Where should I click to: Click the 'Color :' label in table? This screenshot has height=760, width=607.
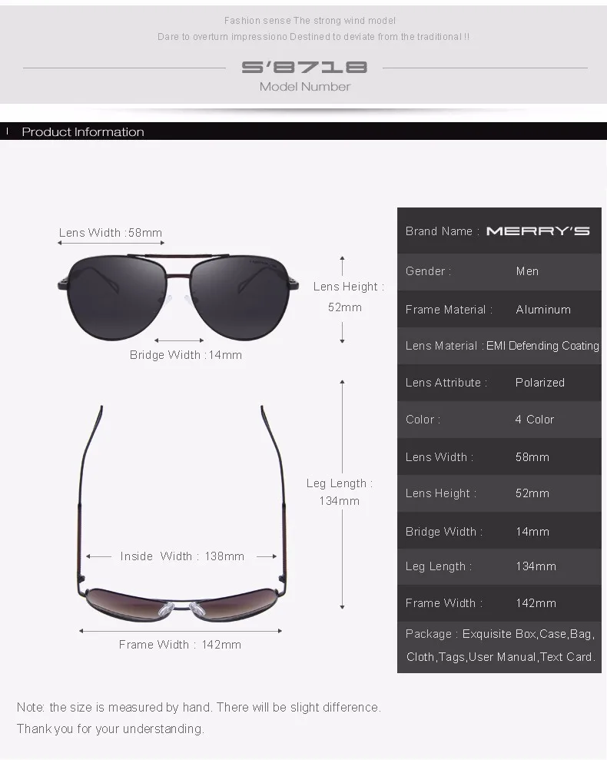pos(423,420)
